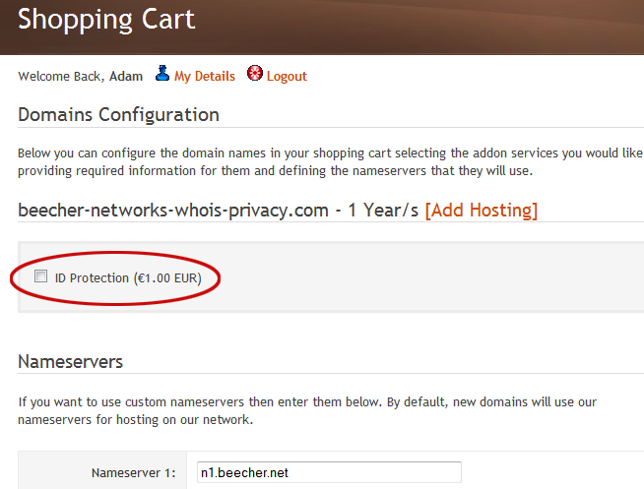The width and height of the screenshot is (644, 489).
Task: Click the Nameserver 1: label
Action: pos(134,473)
